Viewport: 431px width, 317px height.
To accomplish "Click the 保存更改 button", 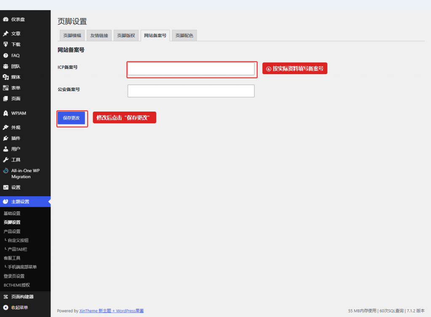I will point(71,118).
